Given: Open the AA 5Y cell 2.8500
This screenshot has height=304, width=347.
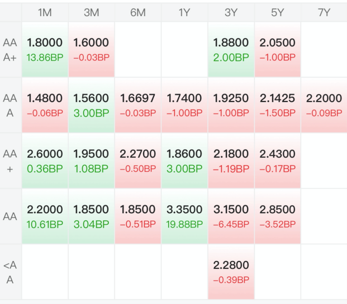Looking at the screenshot, I should [278, 216].
